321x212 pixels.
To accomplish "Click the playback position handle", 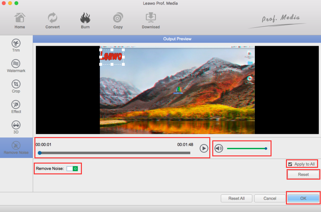I will (40, 153).
